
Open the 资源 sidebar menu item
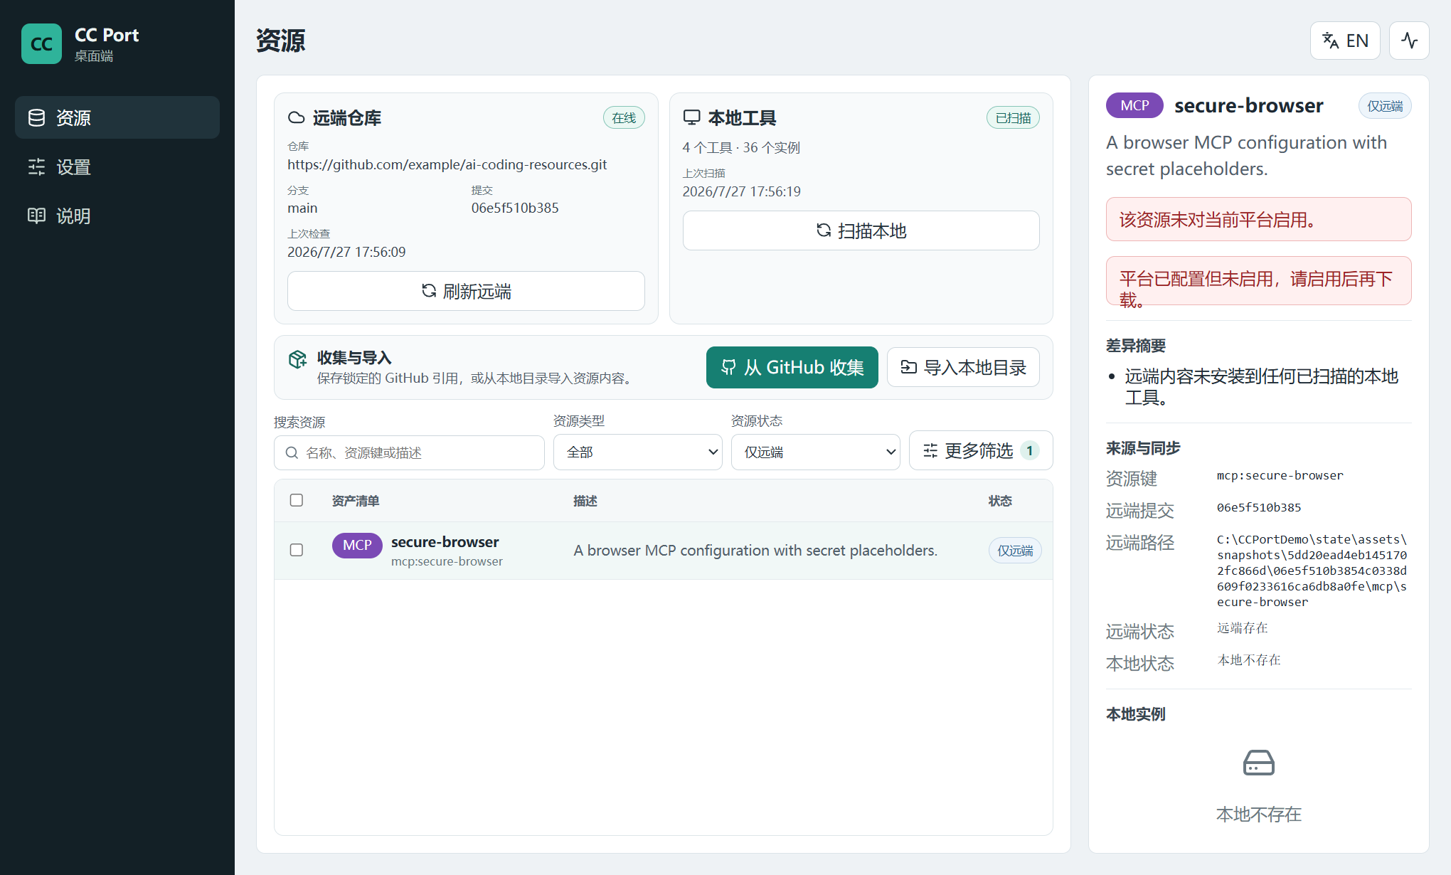click(x=117, y=117)
